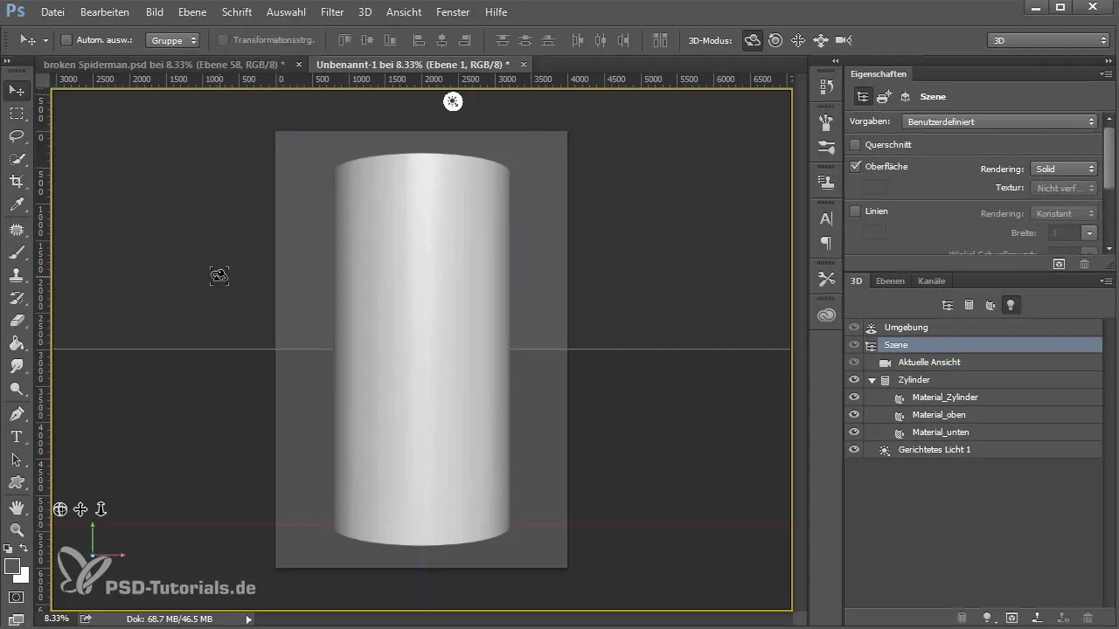Screen dimensions: 1119x629
Task: Select the Hand tool
Action: [17, 507]
